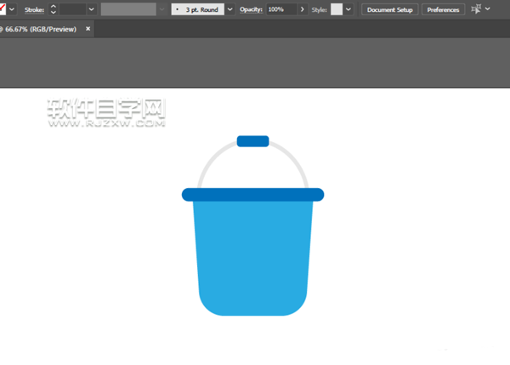This screenshot has height=365, width=510.
Task: Click the Stroke label link
Action: point(34,9)
